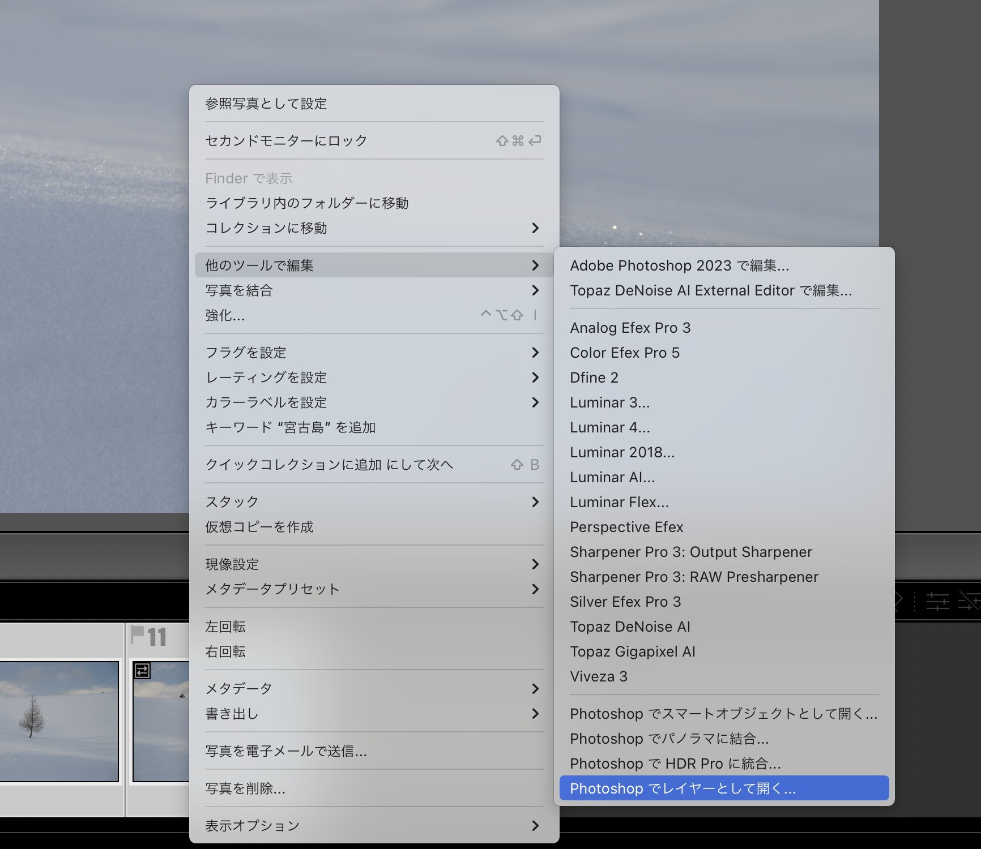The width and height of the screenshot is (981, 849).
Task: Click the sync status badge on thumbnail
Action: coord(142,671)
